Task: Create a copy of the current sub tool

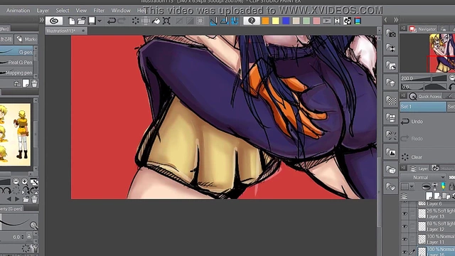Action: [26, 84]
